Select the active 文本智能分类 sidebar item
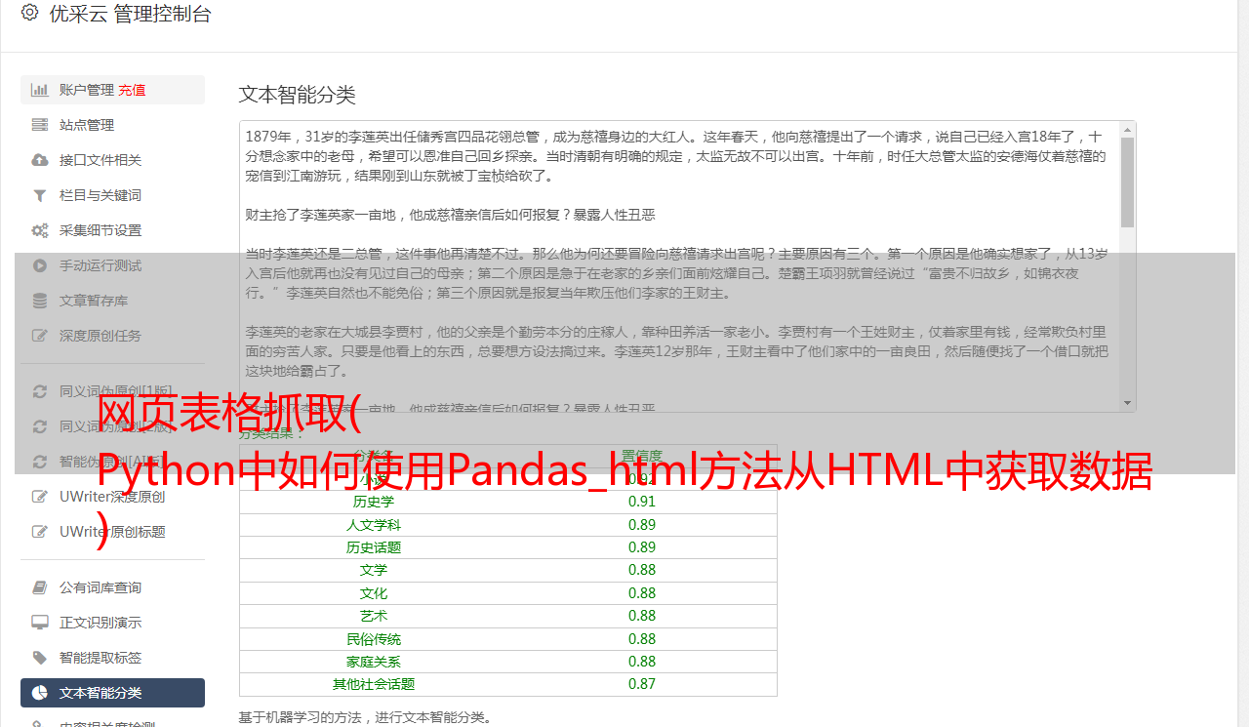1249x727 pixels. (112, 693)
